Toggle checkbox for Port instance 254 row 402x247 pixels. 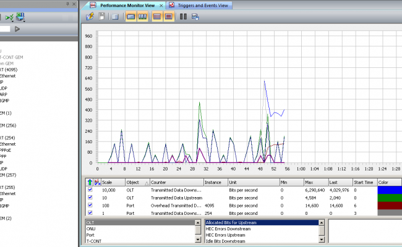(x=90, y=212)
